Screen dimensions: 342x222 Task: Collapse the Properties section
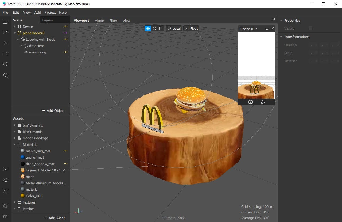click(x=281, y=20)
